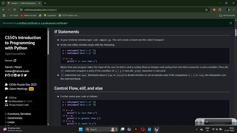Open the LinkedIn profile icon

point(15,75)
